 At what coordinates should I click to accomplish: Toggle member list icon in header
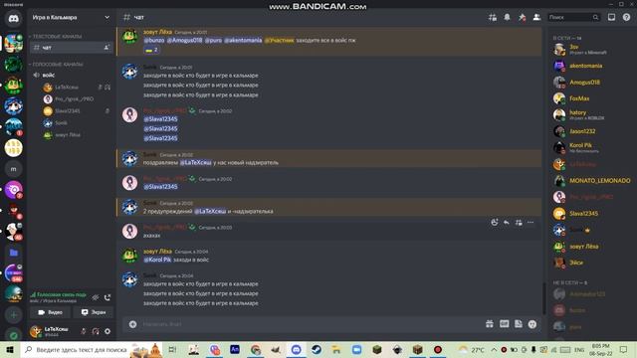pos(536,18)
